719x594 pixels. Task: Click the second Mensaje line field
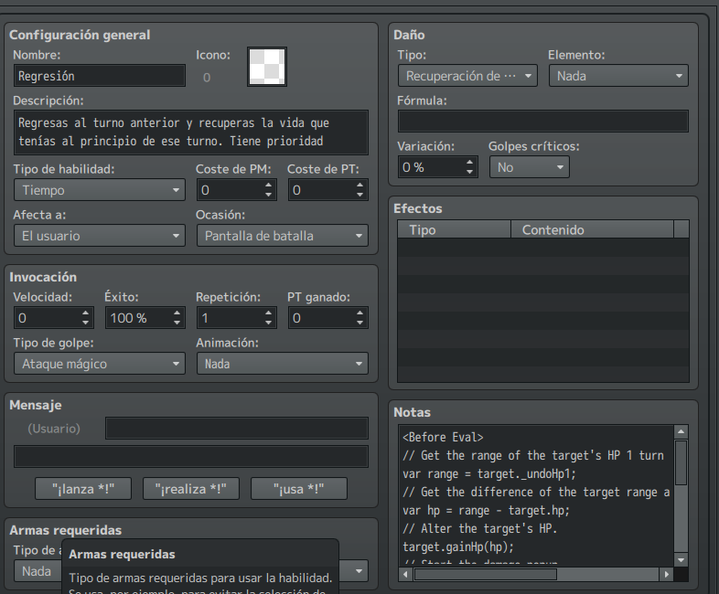191,457
